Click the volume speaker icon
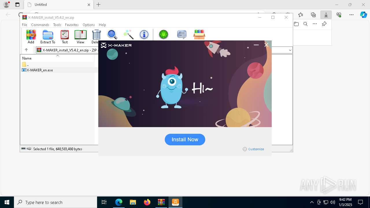This screenshot has height=208, width=370. coord(333,202)
